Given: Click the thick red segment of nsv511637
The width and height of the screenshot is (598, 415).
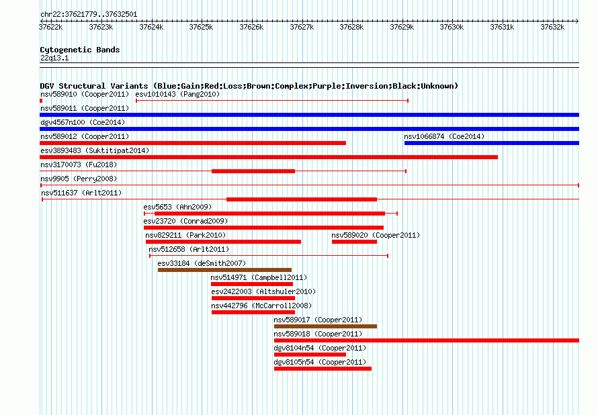Looking at the screenshot, I should (302, 199).
